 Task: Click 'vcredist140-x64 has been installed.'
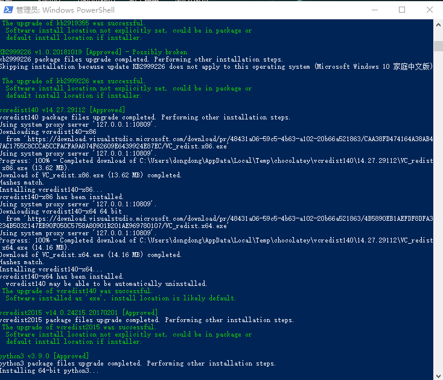62,276
